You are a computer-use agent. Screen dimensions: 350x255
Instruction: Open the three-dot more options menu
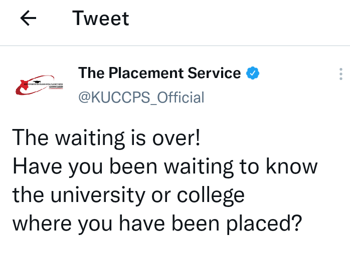340,74
